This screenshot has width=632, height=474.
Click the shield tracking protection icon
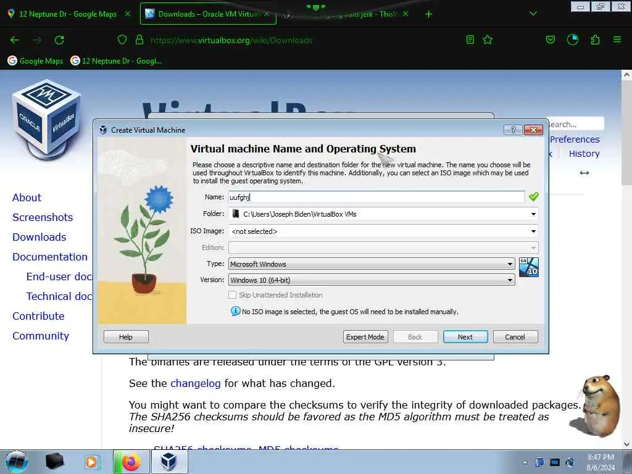[x=122, y=39]
